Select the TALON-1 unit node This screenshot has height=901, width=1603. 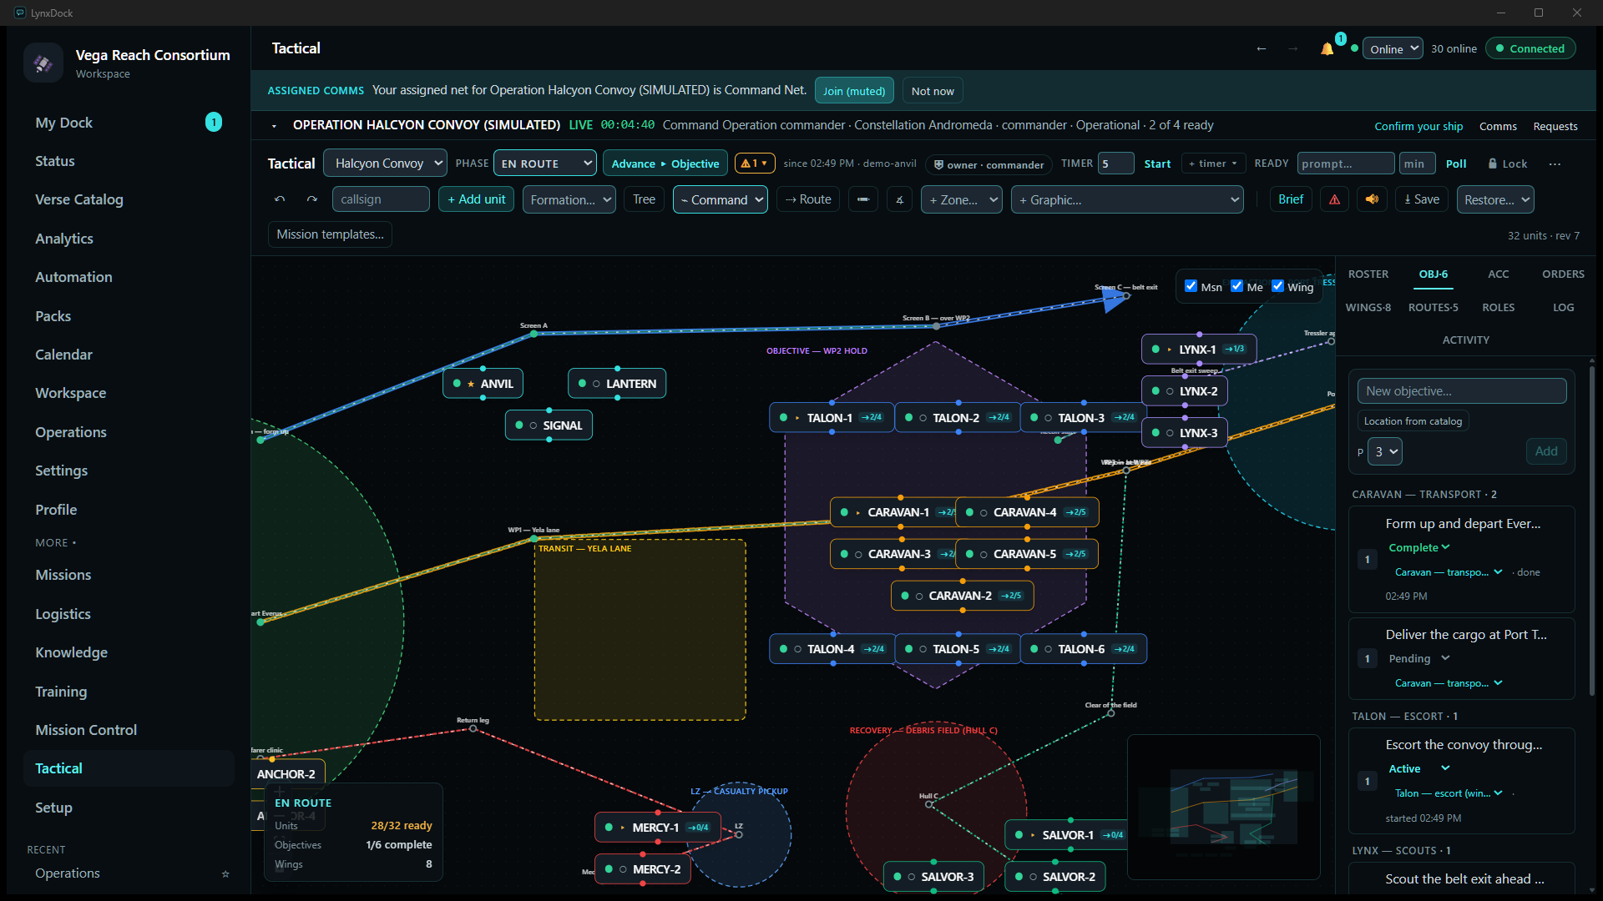coord(832,418)
